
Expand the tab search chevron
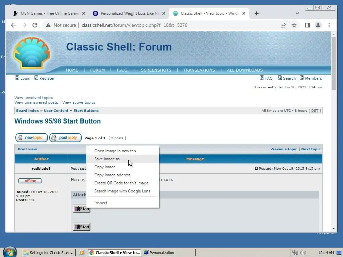tap(297, 13)
